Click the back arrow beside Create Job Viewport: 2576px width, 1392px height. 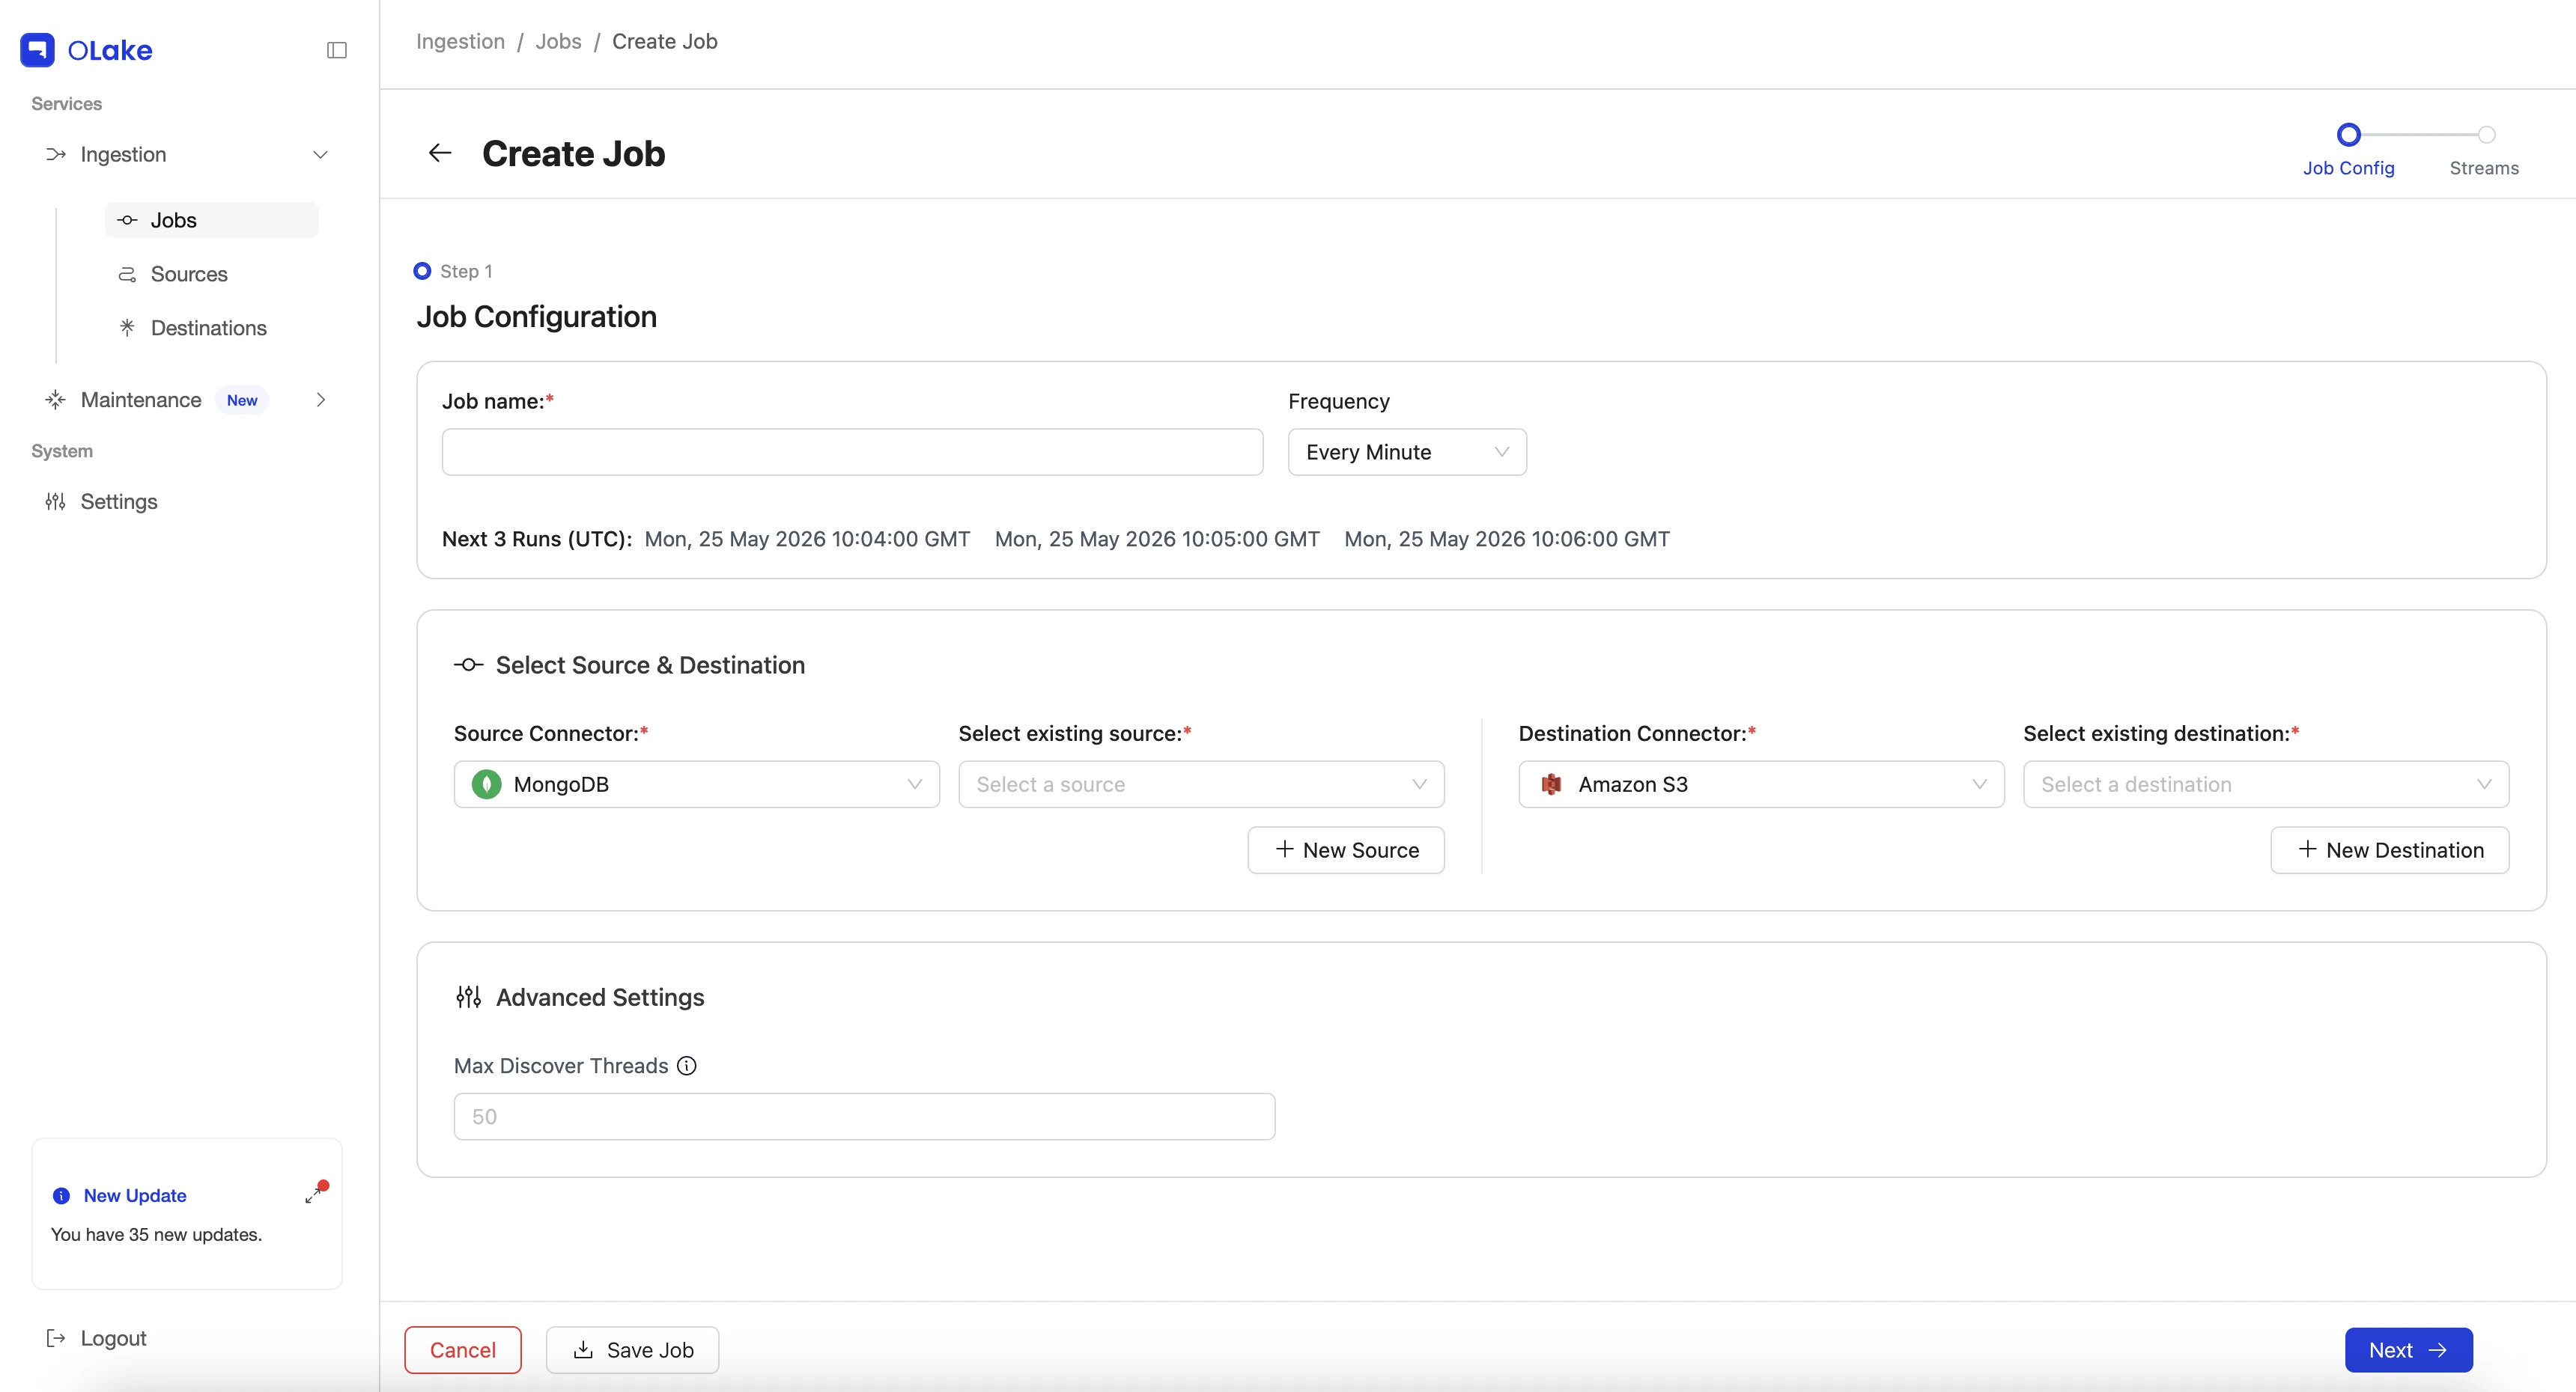(x=440, y=153)
